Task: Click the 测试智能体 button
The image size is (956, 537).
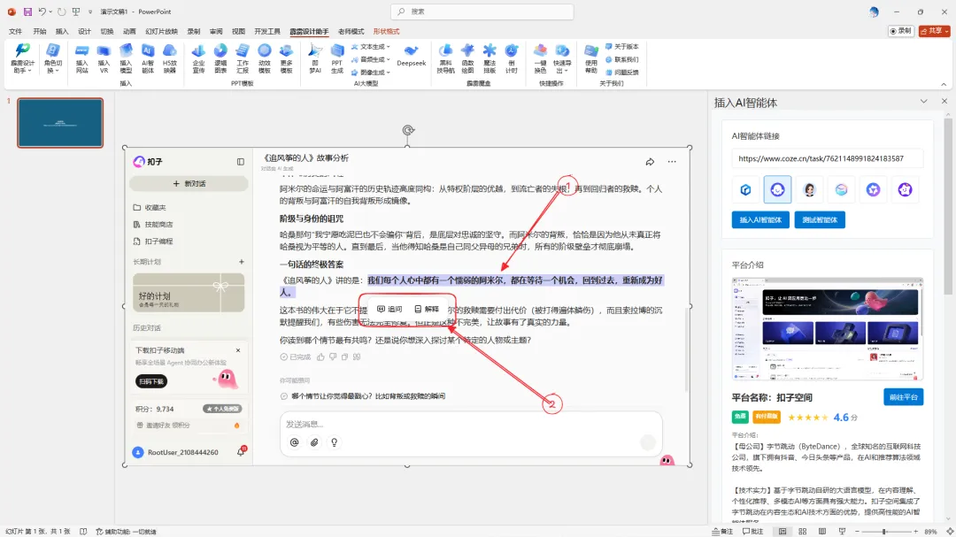Action: point(820,220)
